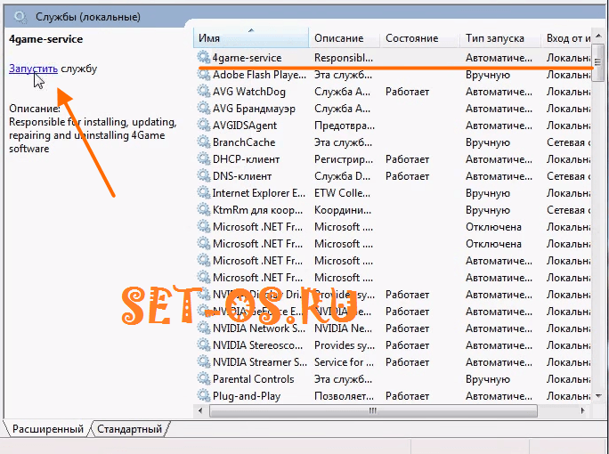Viewport: 609px width, 454px height.
Task: Sort services by the Имя column header
Action: [251, 37]
